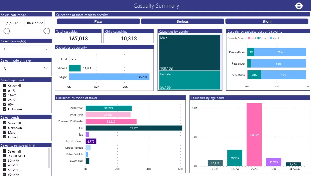The width and height of the screenshot is (311, 176).
Task: Click the blue Slight legend marker
Action: [x=271, y=38]
